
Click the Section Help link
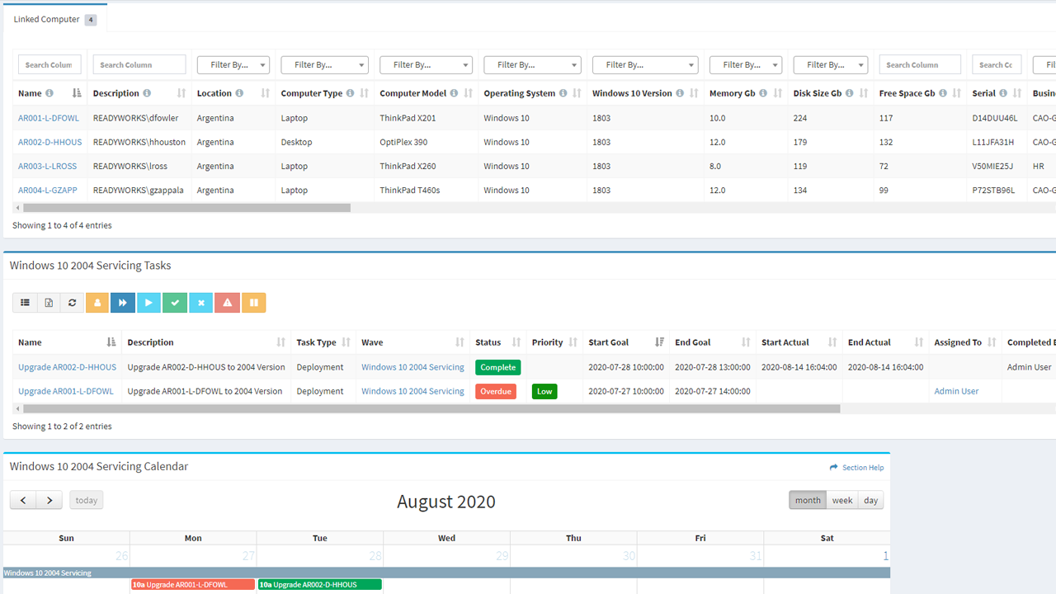click(856, 467)
